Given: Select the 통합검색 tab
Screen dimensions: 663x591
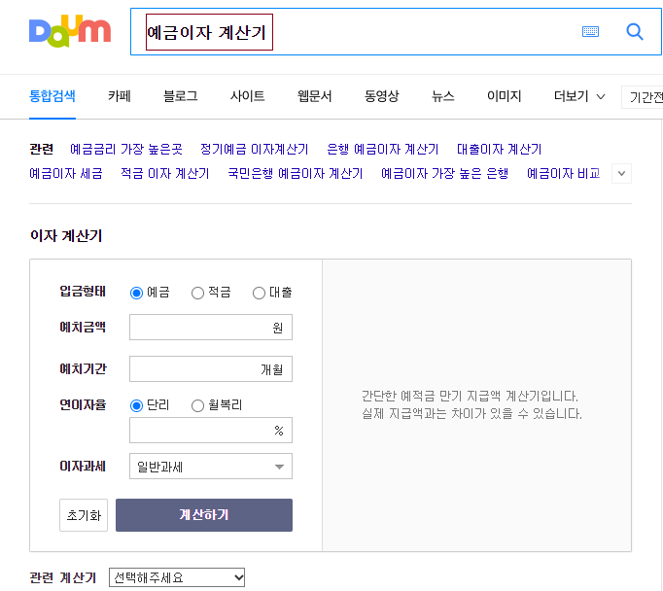Looking at the screenshot, I should 52,96.
